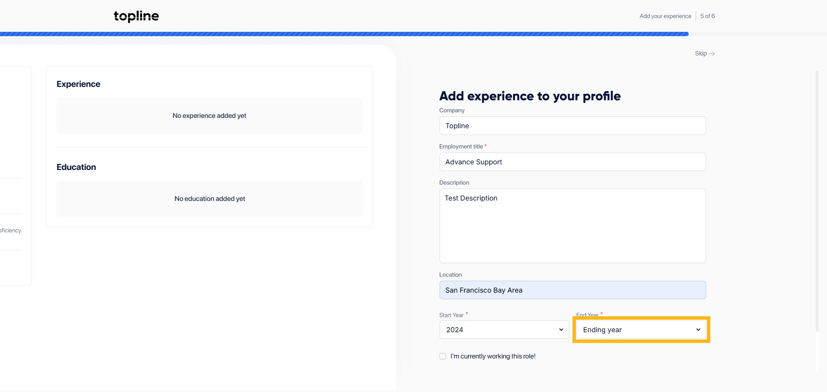Click the arrow icon beside Skip
Viewport: 827px width, 392px height.
pos(712,54)
